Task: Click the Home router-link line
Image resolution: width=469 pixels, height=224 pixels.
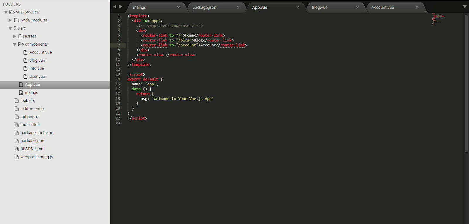Action: click(x=183, y=35)
